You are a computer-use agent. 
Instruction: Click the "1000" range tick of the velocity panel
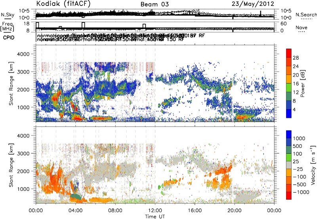coord(24,189)
